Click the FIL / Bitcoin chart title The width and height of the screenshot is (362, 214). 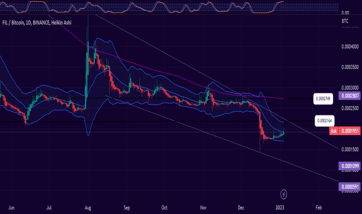tap(37, 23)
